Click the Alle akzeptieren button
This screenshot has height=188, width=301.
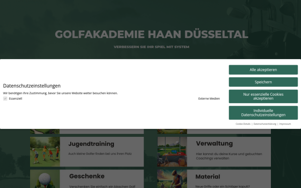click(x=263, y=70)
